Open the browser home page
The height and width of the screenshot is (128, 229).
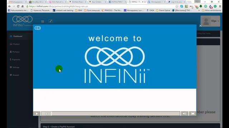point(23,6)
